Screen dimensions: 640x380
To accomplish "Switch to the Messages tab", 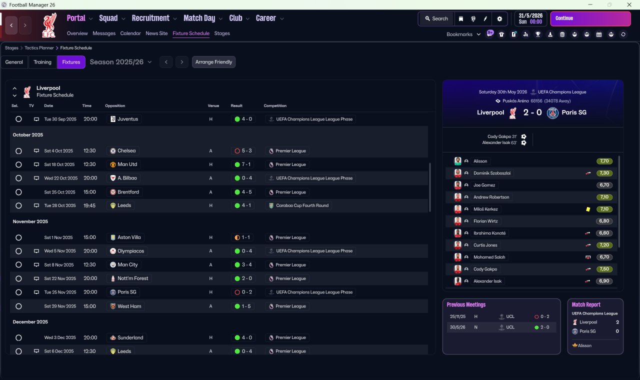I will click(104, 33).
